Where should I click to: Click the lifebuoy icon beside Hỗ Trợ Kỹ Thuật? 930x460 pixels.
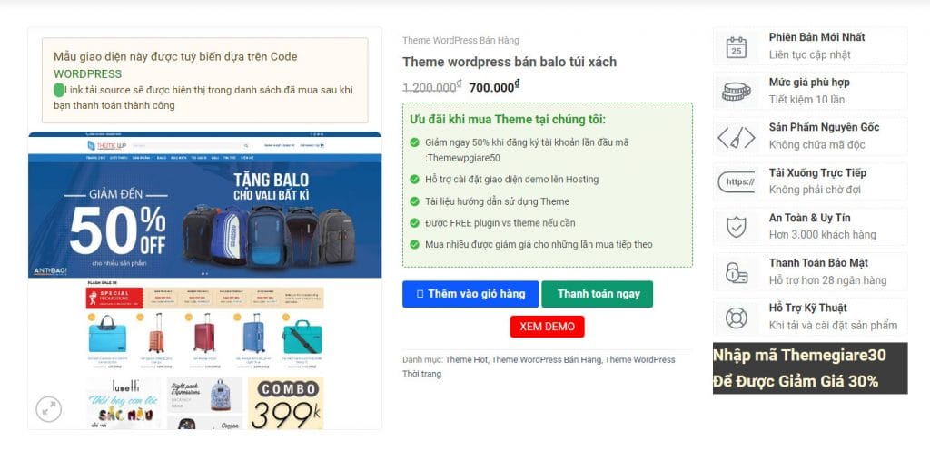coord(736,318)
